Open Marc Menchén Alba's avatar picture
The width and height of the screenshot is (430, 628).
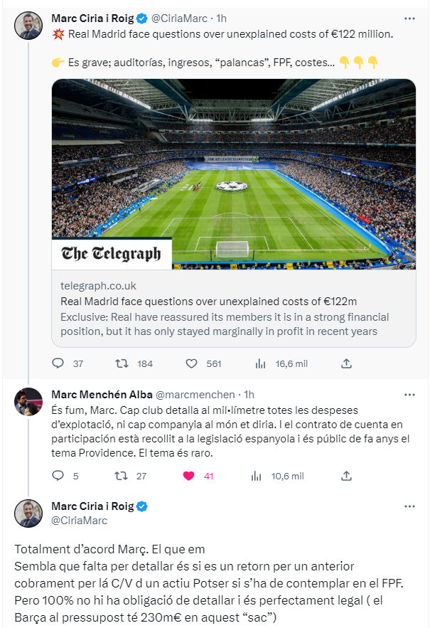pyautogui.click(x=29, y=401)
